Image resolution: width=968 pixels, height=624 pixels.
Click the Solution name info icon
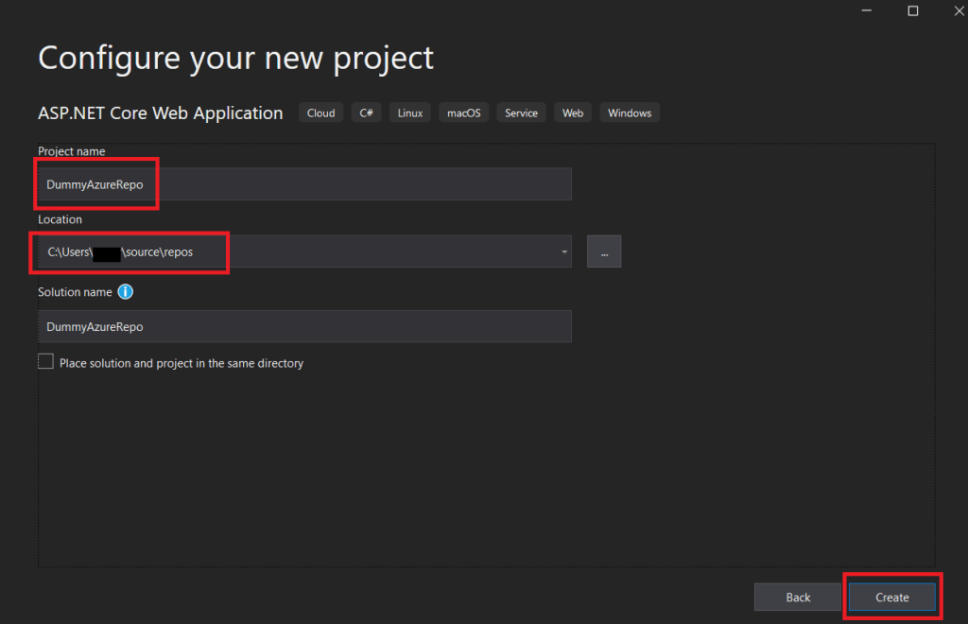(125, 292)
